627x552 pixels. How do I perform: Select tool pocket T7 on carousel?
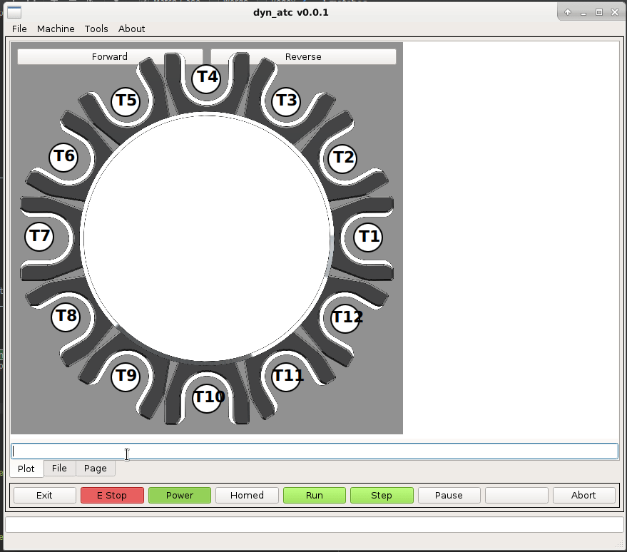pyautogui.click(x=39, y=237)
